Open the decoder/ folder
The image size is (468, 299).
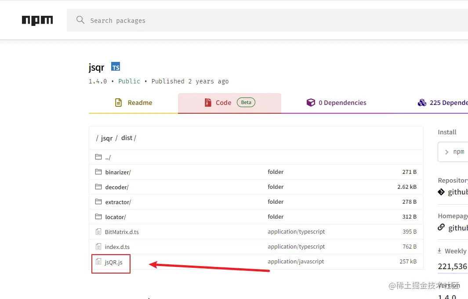click(117, 187)
